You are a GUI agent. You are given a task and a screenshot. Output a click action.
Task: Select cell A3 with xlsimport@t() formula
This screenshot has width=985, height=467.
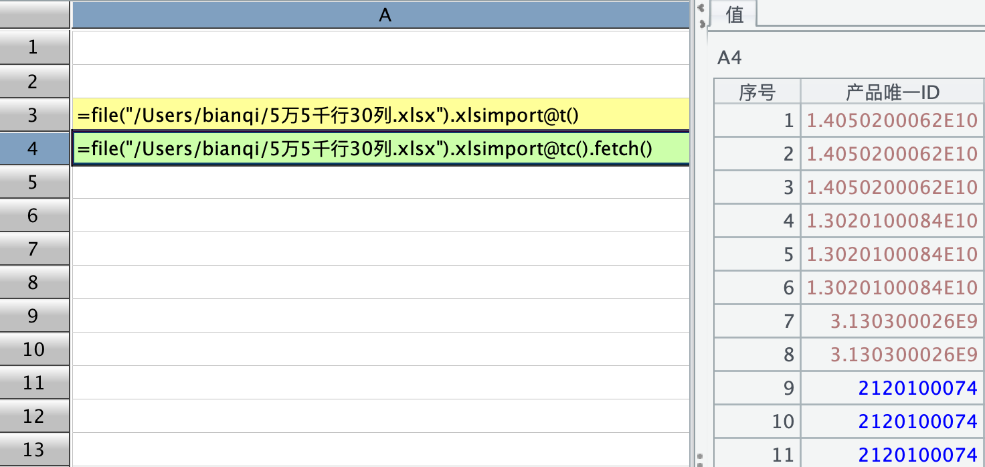click(380, 115)
